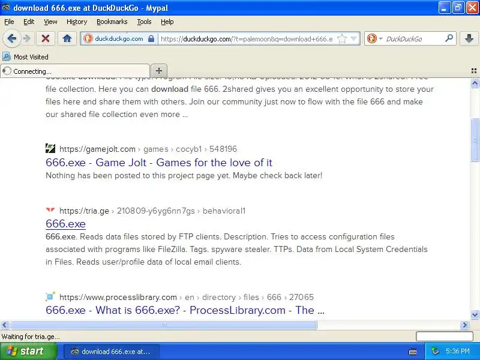Click inside the URL address field

pos(247,39)
